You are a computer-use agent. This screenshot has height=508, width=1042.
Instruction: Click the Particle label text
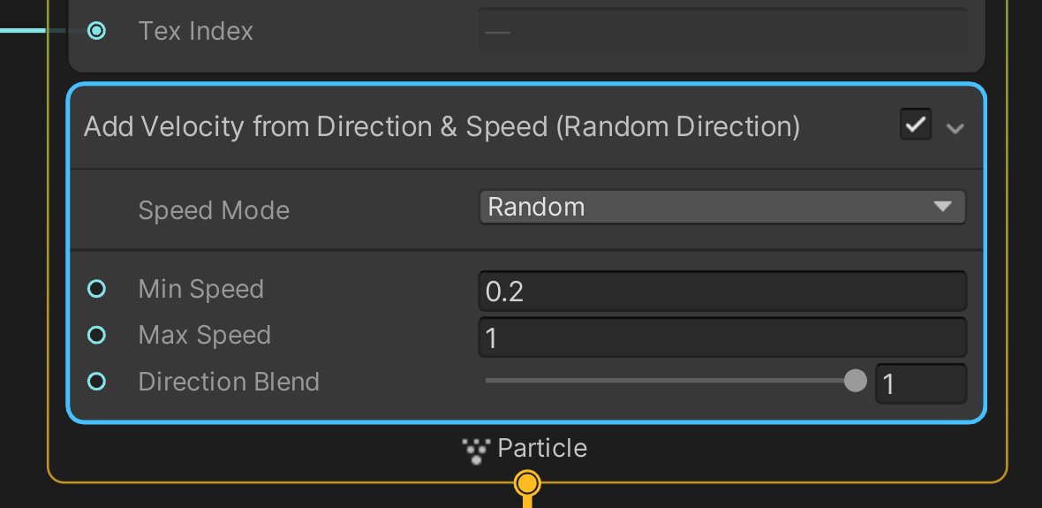542,448
